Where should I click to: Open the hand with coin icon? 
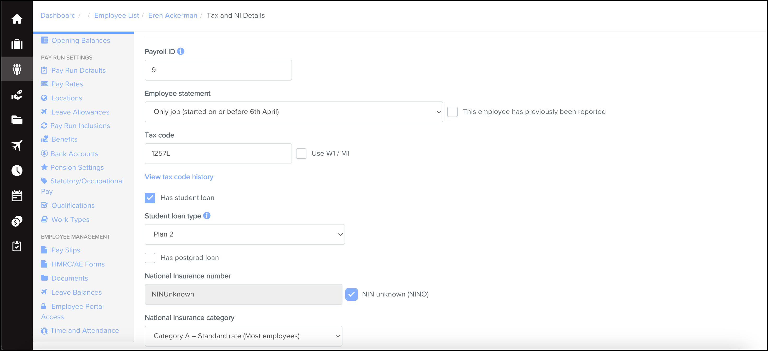(17, 95)
